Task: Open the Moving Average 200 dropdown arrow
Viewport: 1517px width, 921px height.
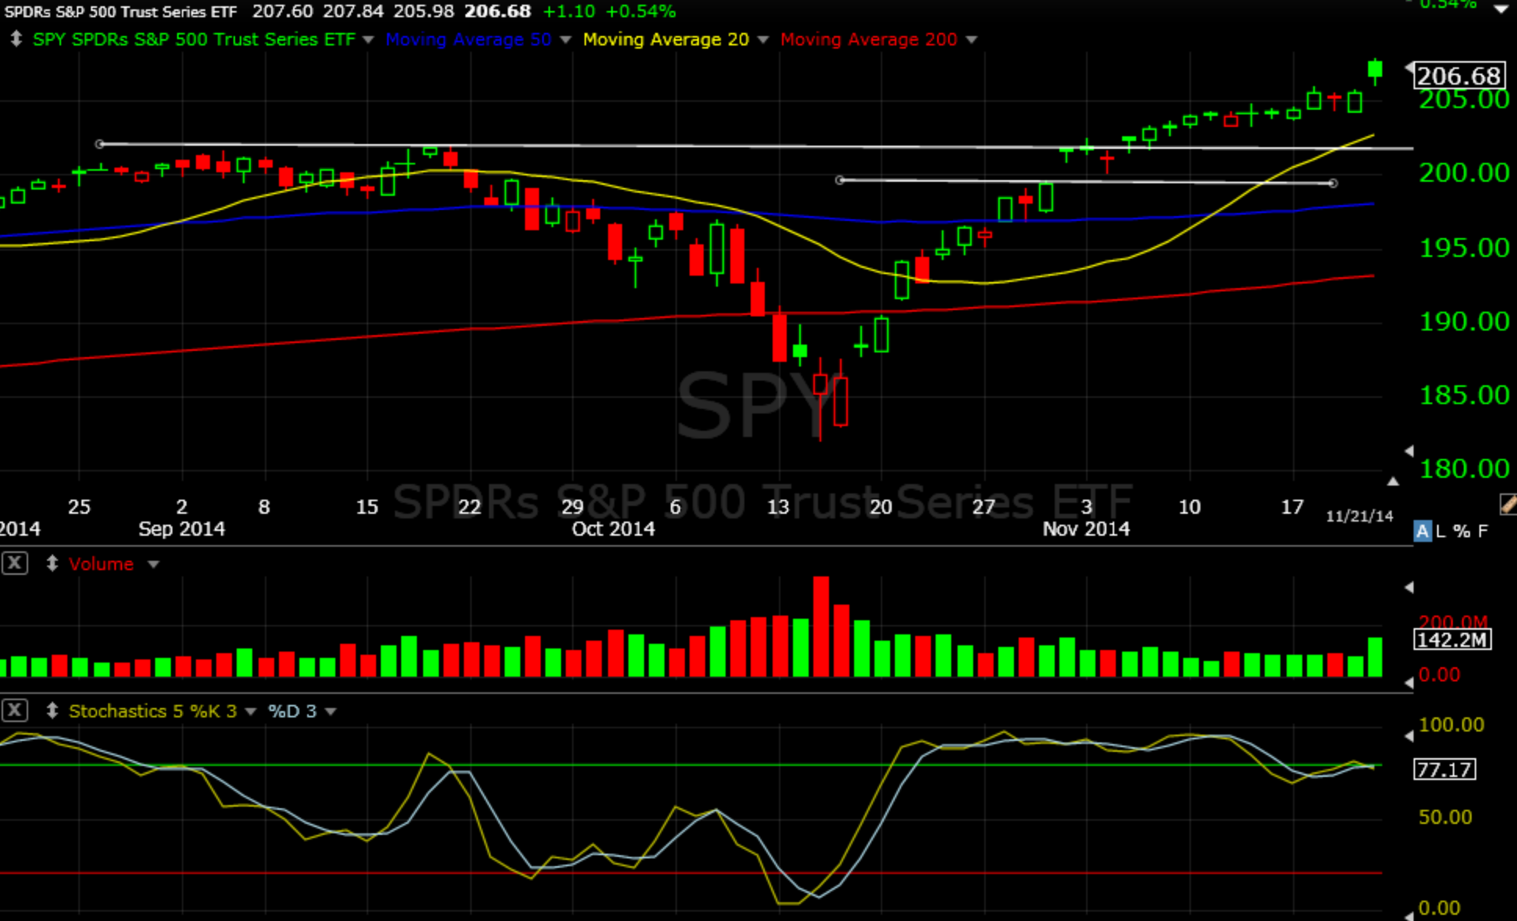Action: pyautogui.click(x=972, y=40)
